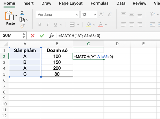This screenshot has width=160, height=119.
Task: Apply red font color A
Action: (x=101, y=24)
